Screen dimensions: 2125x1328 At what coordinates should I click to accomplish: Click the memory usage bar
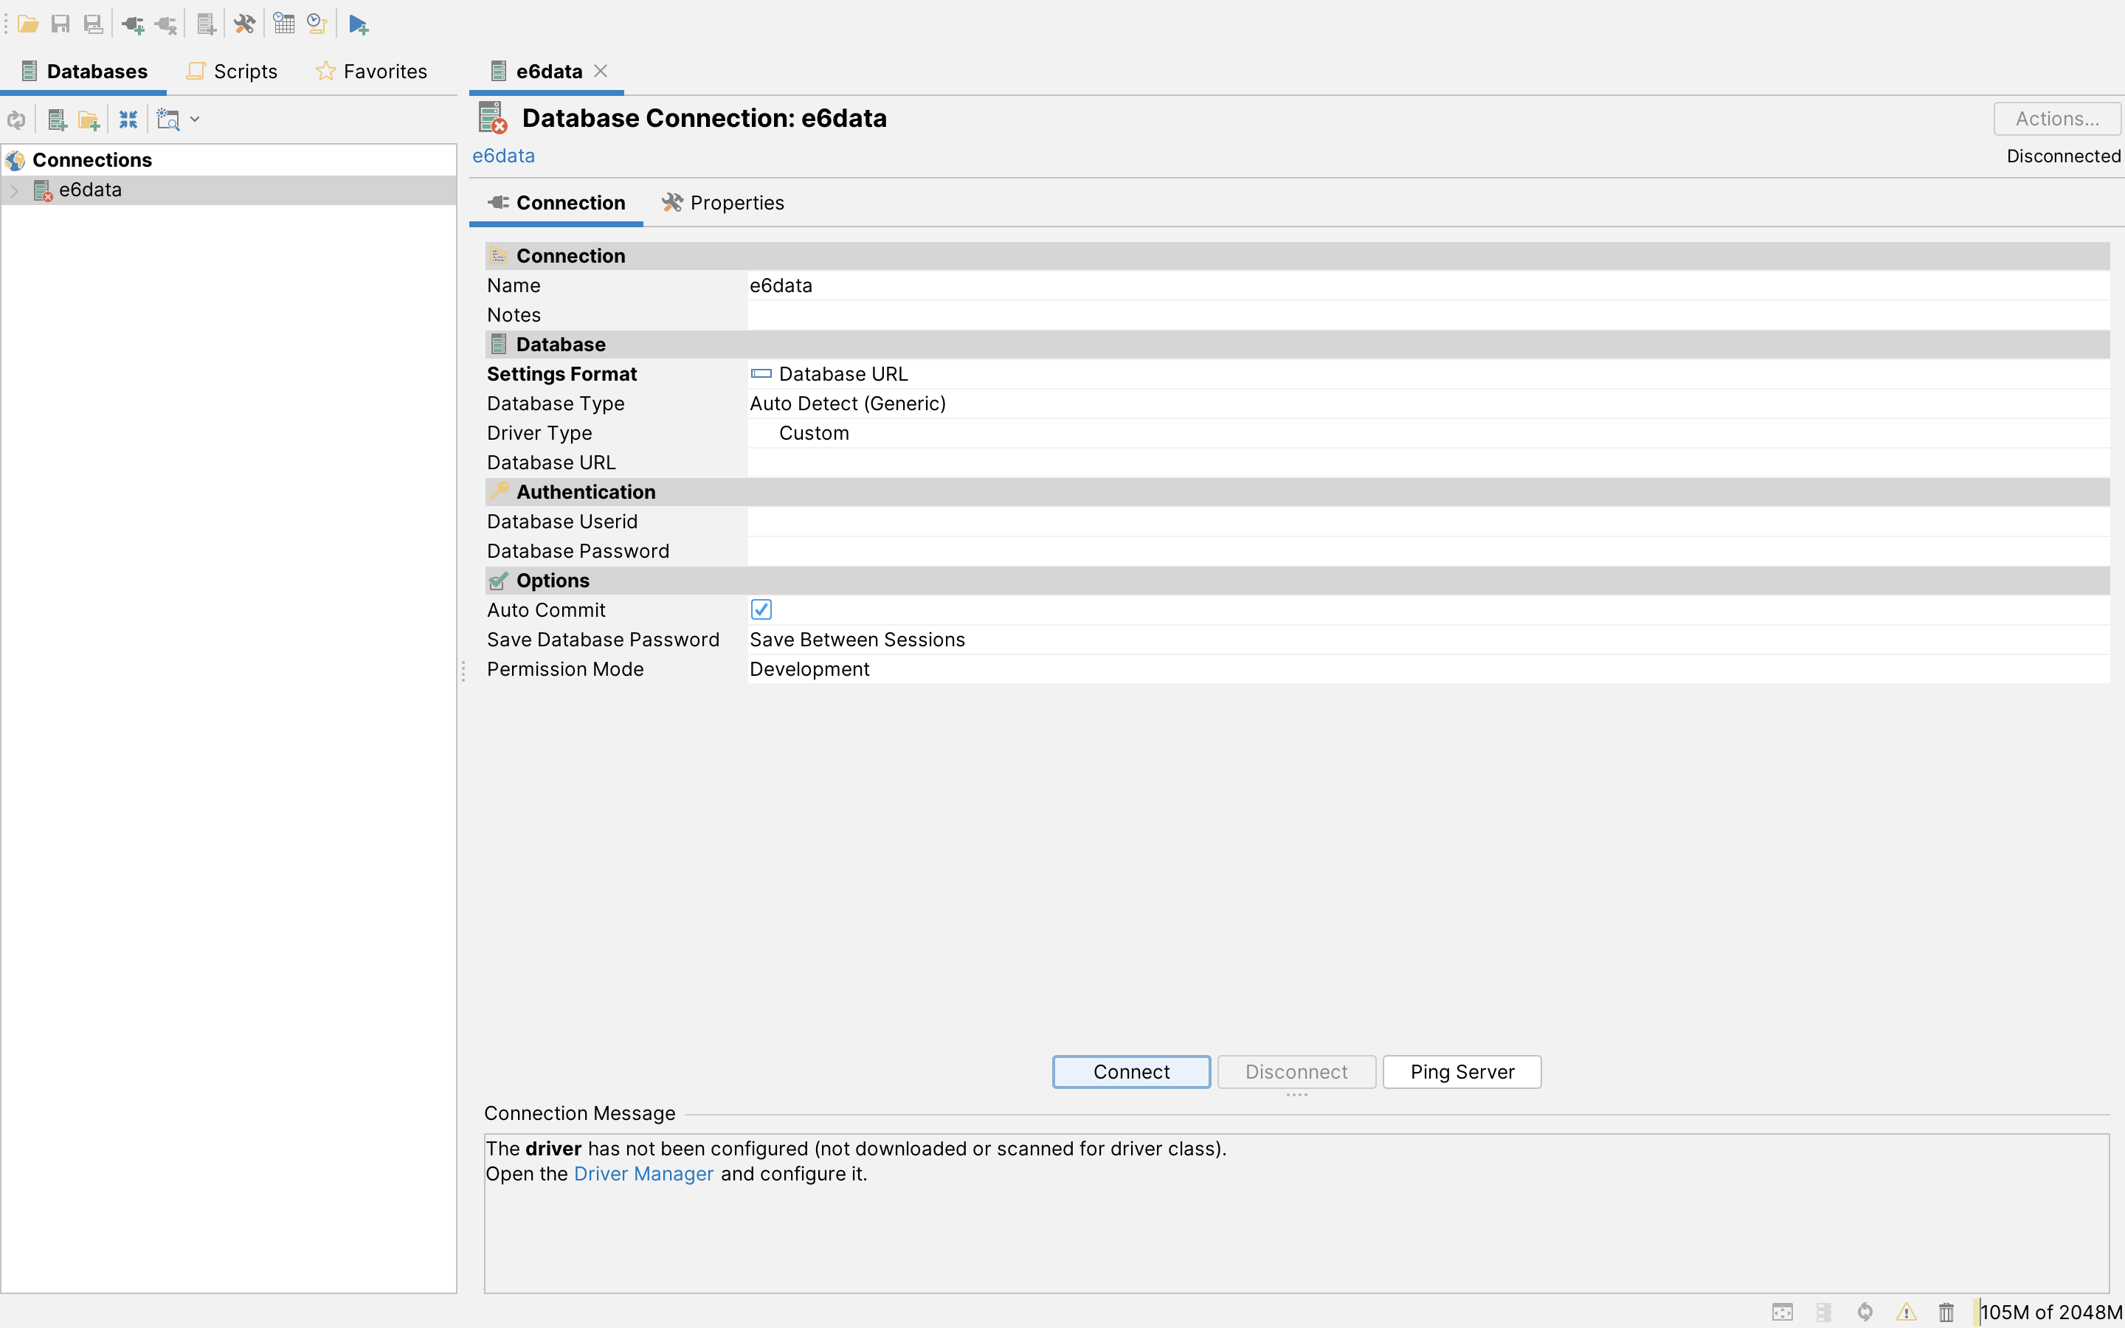[2048, 1311]
